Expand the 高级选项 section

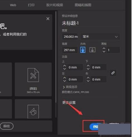[70, 87]
